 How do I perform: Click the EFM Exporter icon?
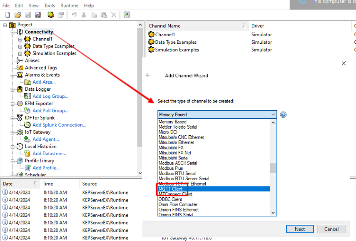[20, 104]
